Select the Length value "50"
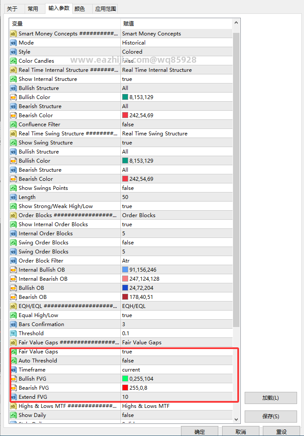 (125, 197)
